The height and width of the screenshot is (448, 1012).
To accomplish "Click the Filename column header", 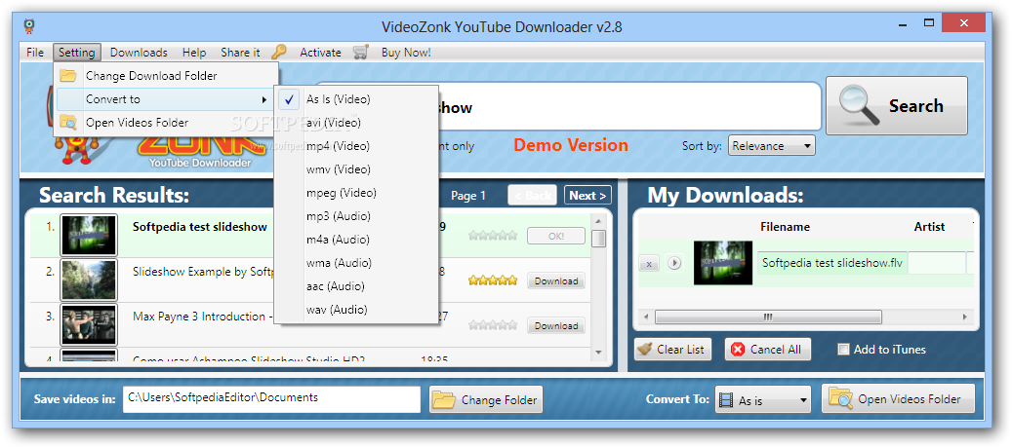I will pyautogui.click(x=785, y=227).
